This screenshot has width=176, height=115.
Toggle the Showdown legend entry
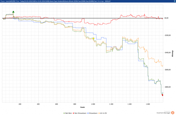click(93, 113)
